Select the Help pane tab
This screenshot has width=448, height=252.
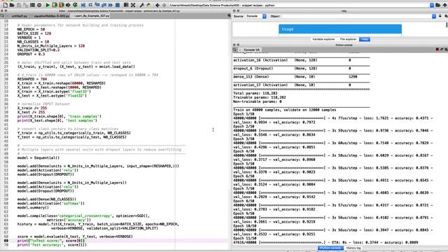pyautogui.click(x=365, y=39)
